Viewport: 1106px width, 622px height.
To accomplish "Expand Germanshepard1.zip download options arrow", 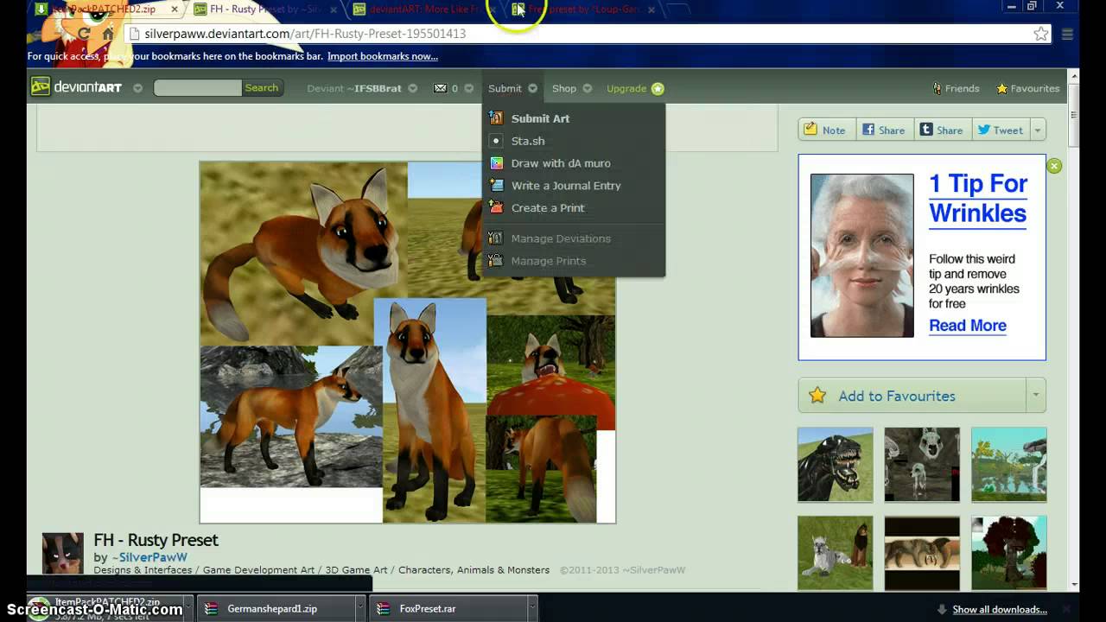I will [x=360, y=609].
